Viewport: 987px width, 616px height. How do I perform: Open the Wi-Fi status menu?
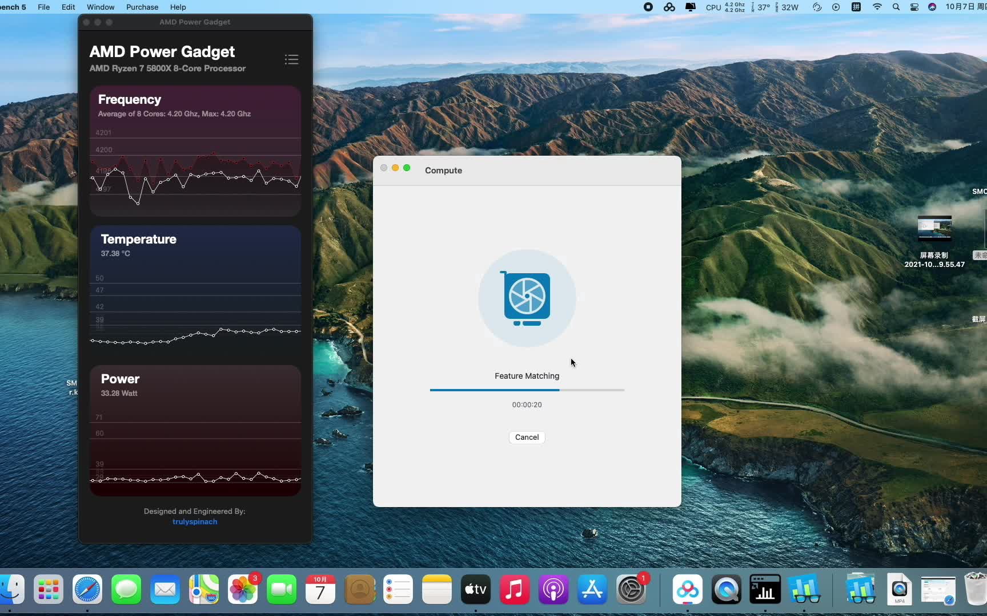(x=877, y=7)
